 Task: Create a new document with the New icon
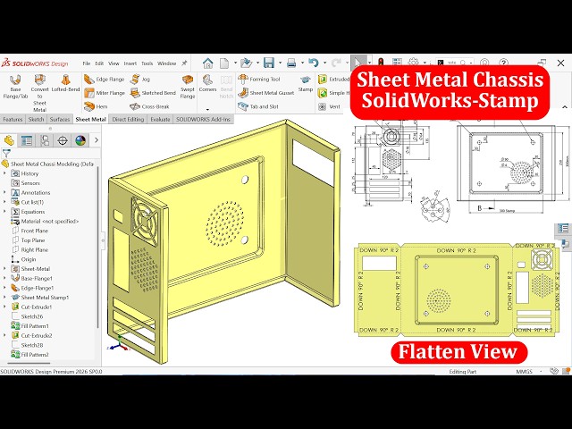224,63
